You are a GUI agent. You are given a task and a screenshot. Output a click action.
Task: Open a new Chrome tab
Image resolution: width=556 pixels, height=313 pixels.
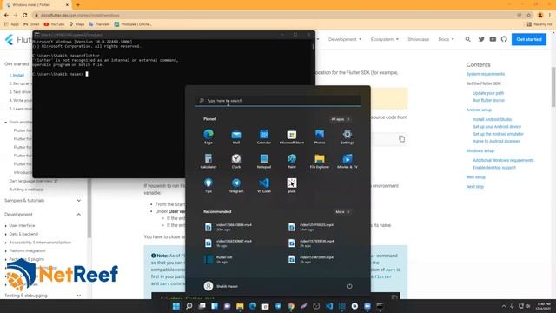point(78,5)
